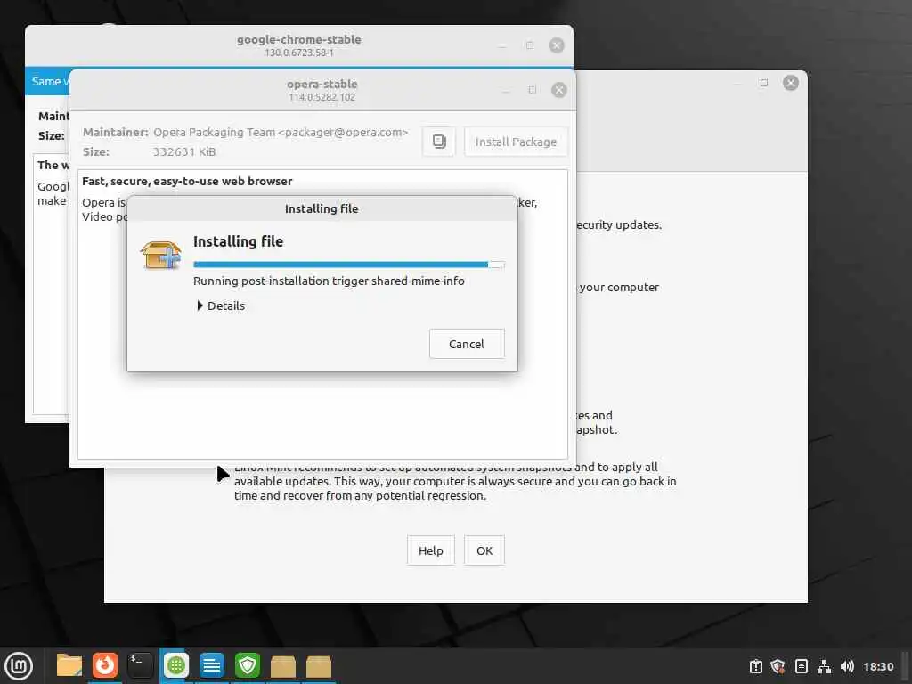
Task: Open the Update Manager shield in the taskbar
Action: coord(248,666)
